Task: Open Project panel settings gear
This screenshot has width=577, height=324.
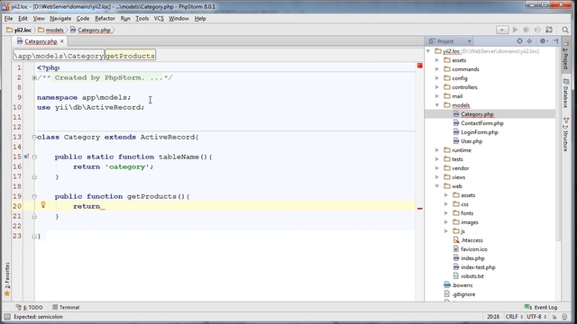Action: (543, 41)
